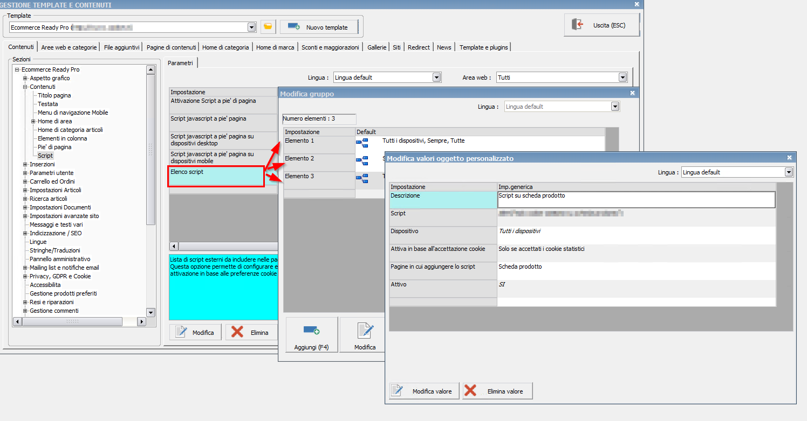Open the folder icon next to Template dropdown
Viewport: 807px width, 421px height.
click(x=268, y=27)
